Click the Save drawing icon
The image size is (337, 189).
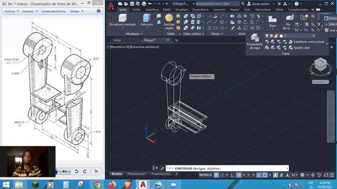click(132, 4)
